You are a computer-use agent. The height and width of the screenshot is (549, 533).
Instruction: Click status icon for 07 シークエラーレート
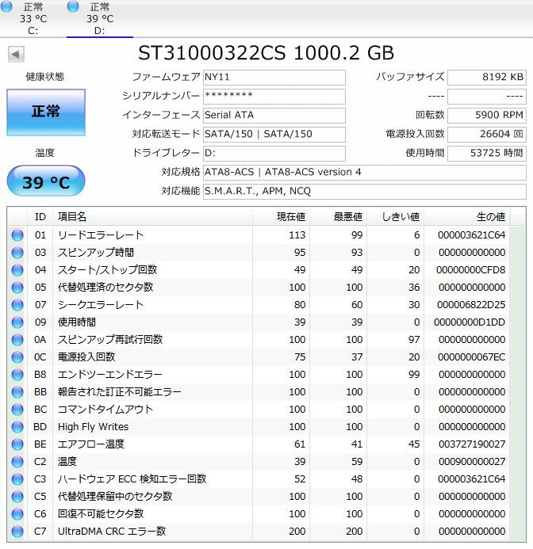click(x=17, y=305)
